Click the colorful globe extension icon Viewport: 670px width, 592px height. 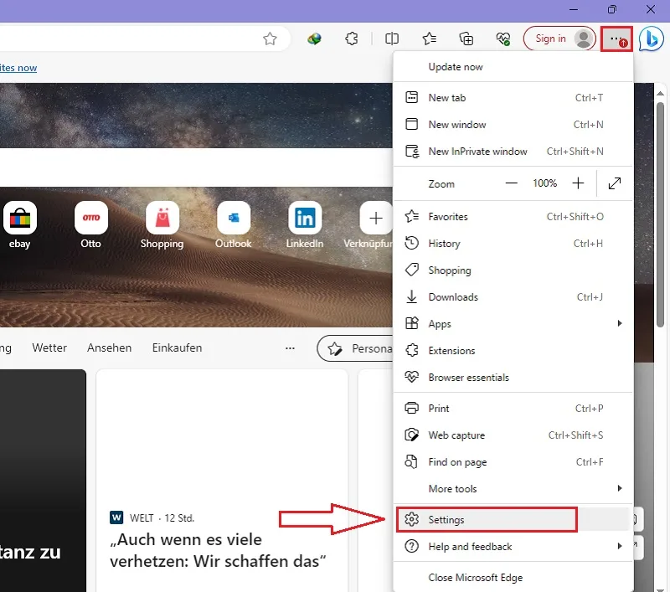pyautogui.click(x=314, y=39)
